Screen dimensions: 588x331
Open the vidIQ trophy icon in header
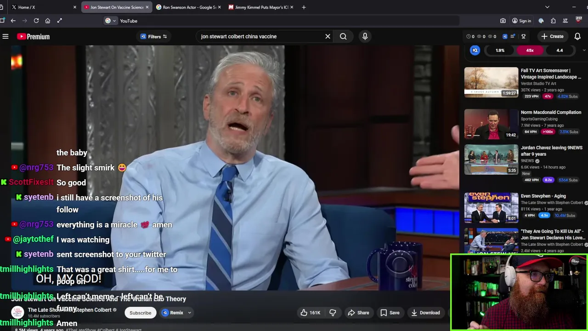coord(523,36)
